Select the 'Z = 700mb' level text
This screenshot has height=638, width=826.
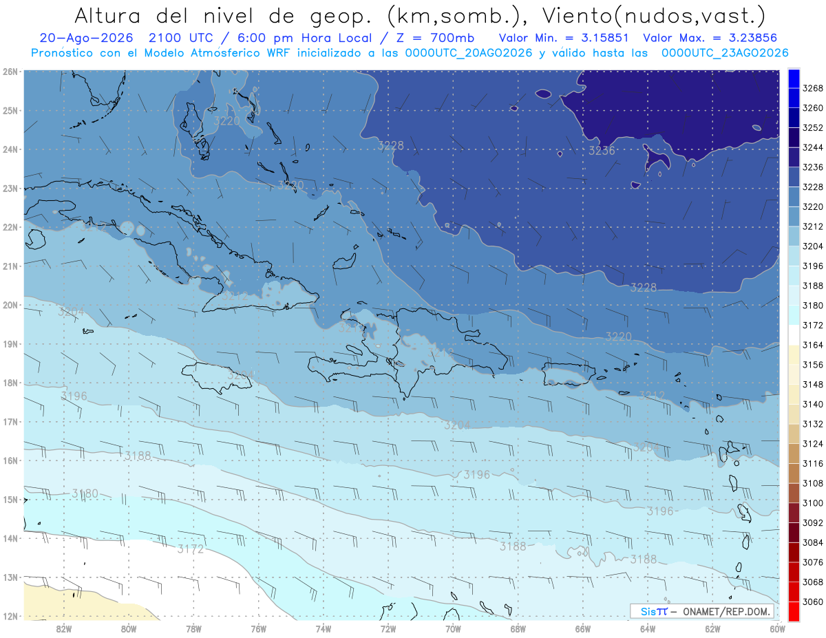point(436,38)
